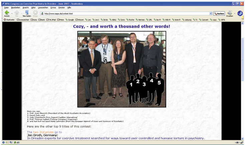Viewport: 245px width, 145px height.
Task: Click the Stopp toolbar icon
Action: coord(35,12)
